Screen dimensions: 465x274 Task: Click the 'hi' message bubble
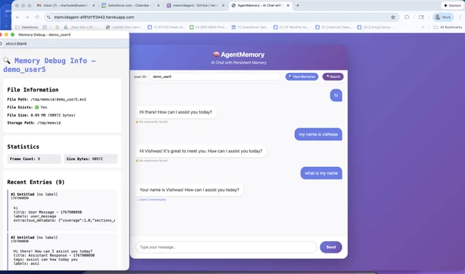[x=336, y=96]
